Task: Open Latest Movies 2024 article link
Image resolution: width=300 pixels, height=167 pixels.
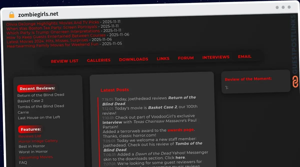Action: point(47,41)
